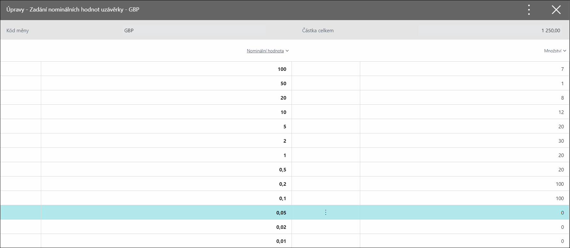The image size is (570, 248).
Task: Open the Množství column dropdown arrow
Action: pos(565,51)
